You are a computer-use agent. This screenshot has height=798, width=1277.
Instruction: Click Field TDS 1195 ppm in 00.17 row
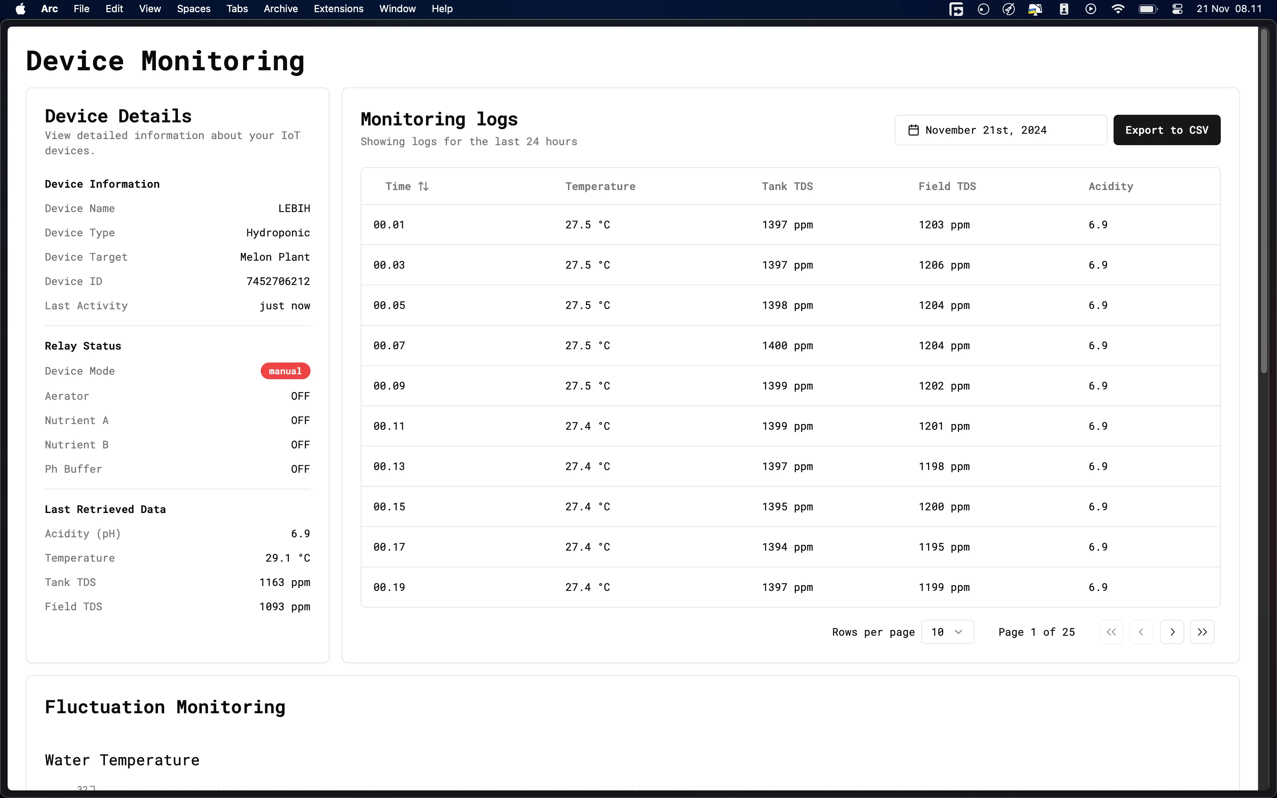944,547
